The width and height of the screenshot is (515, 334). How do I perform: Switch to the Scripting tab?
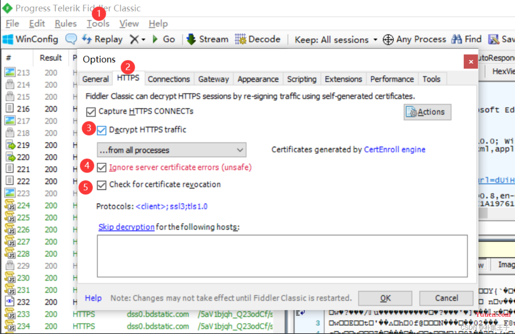pos(302,79)
